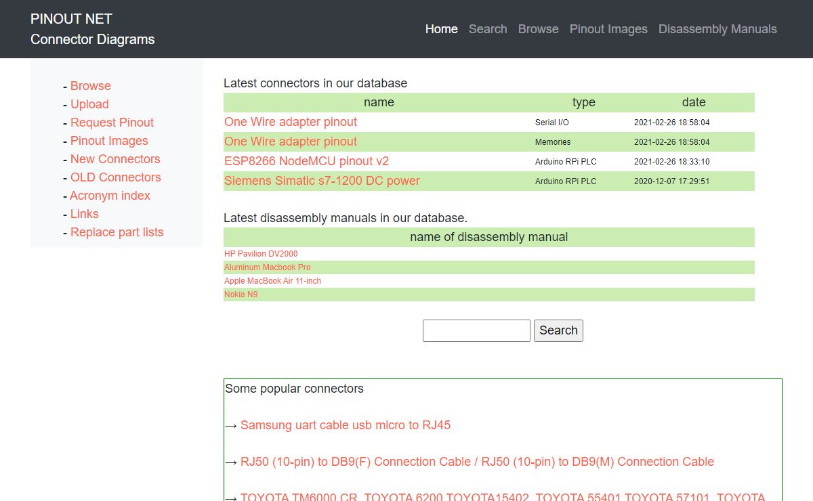The height and width of the screenshot is (501, 813).
Task: Open Browse in the sidebar
Action: pyautogui.click(x=91, y=86)
